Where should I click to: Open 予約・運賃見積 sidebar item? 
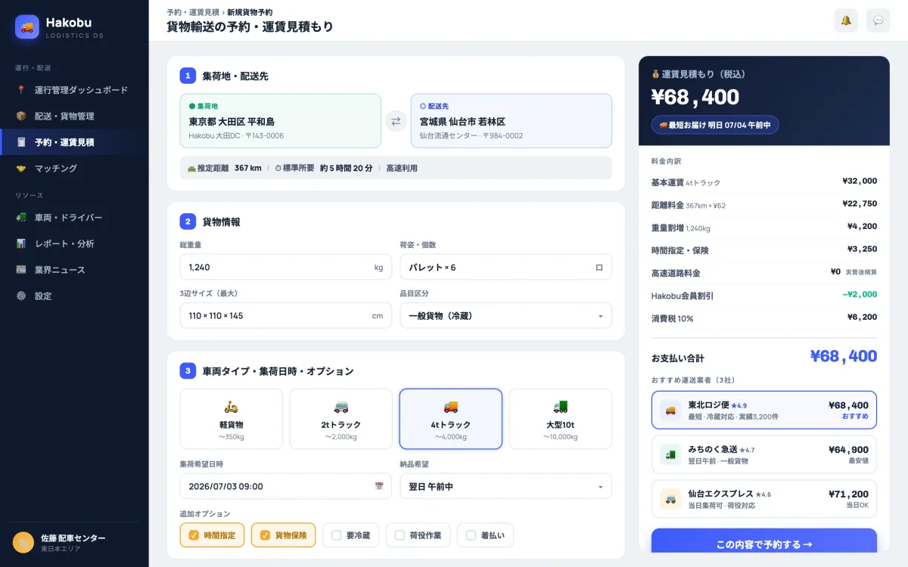pyautogui.click(x=74, y=142)
